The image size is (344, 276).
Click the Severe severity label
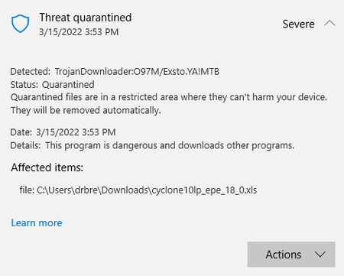tap(298, 24)
